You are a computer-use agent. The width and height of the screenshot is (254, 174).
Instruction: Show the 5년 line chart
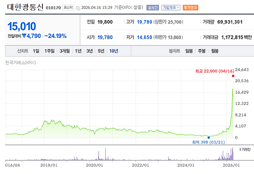(x=101, y=51)
